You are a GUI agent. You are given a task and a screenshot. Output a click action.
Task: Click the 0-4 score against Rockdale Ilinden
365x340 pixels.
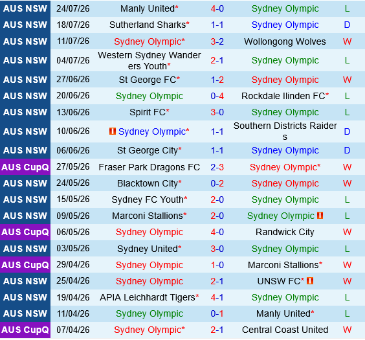click(217, 96)
